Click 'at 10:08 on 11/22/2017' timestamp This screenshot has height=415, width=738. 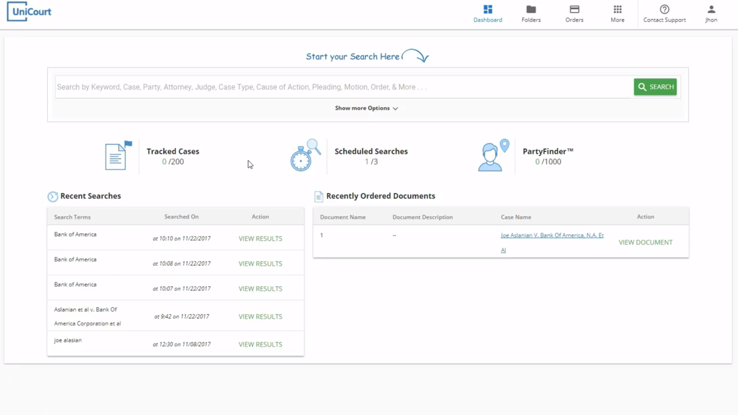[x=182, y=264]
